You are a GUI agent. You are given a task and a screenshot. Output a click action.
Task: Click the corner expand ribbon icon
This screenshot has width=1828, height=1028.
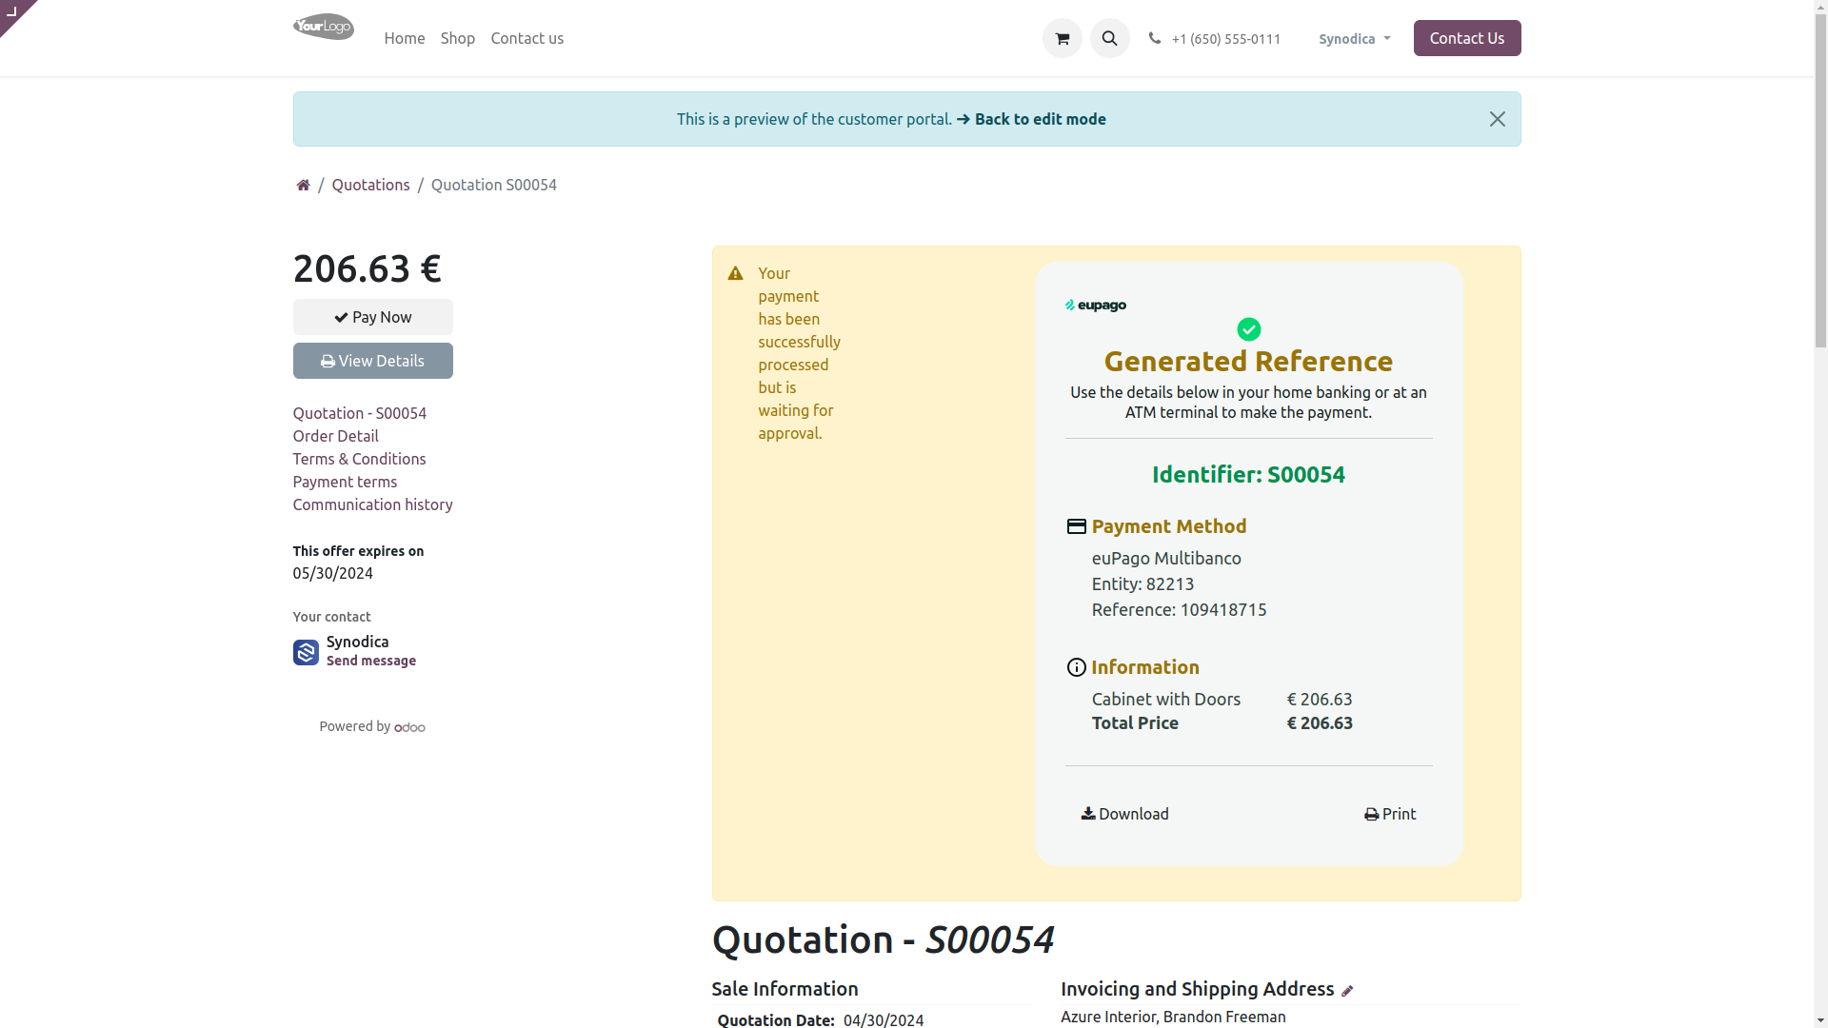[12, 11]
